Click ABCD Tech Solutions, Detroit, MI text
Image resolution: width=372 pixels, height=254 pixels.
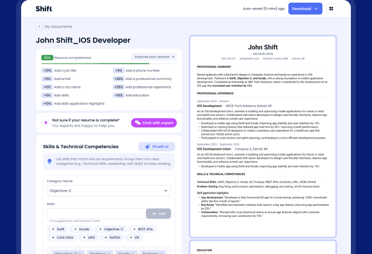coord(249,106)
